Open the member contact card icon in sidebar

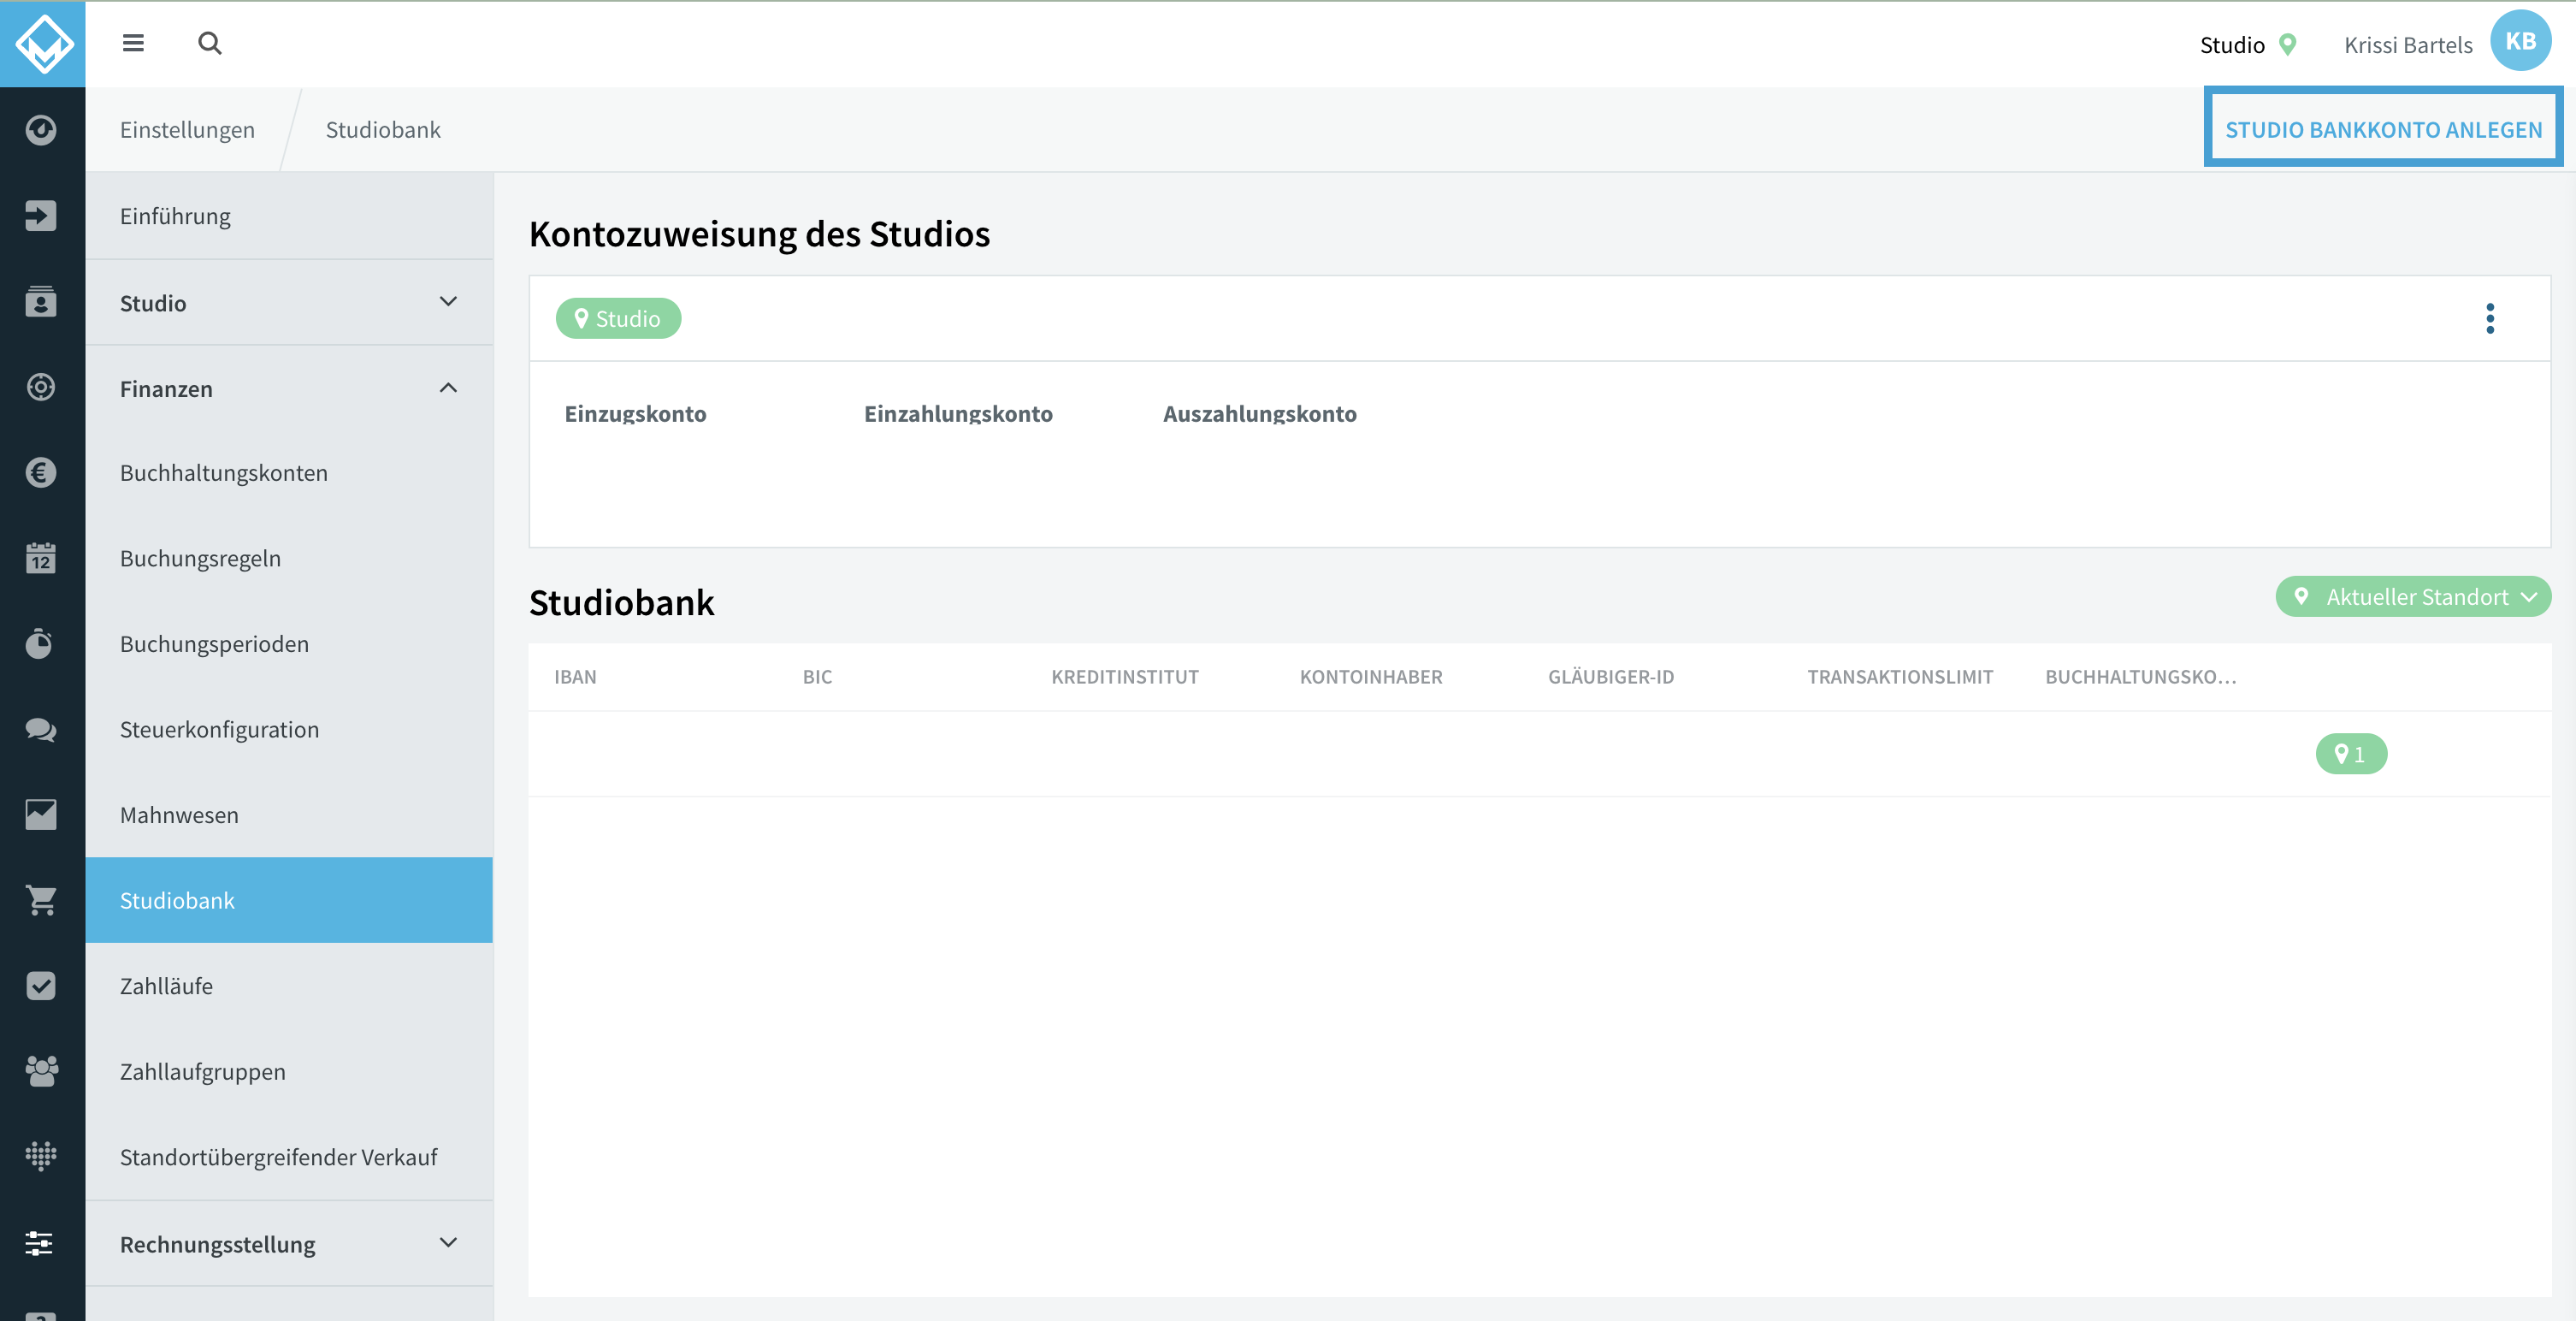[x=41, y=301]
